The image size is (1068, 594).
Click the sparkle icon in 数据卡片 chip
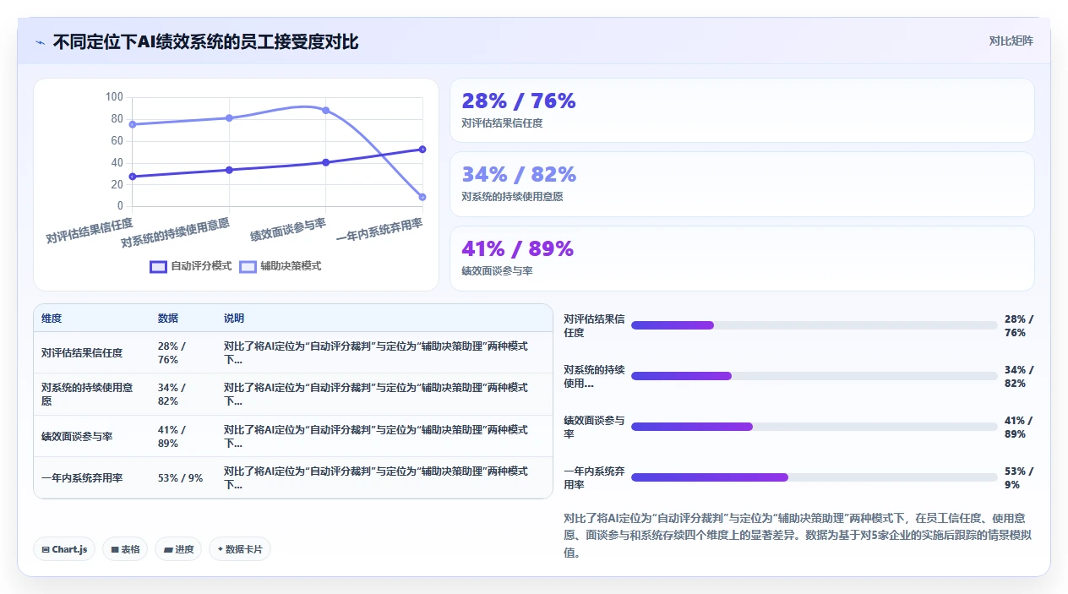(220, 549)
